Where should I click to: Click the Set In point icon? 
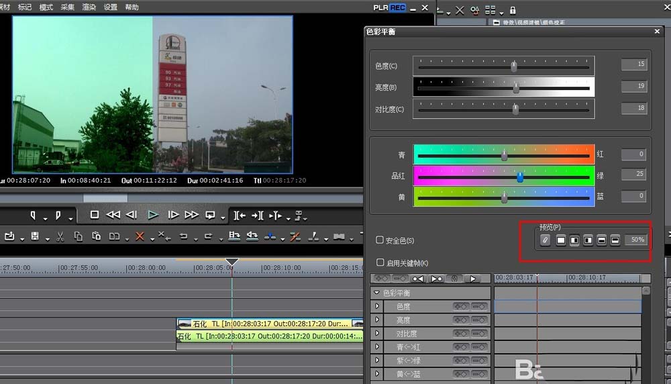[33, 215]
